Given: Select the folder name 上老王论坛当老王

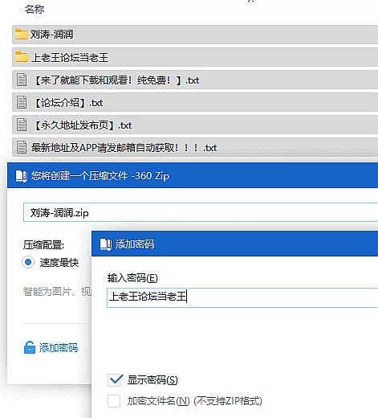Looking at the screenshot, I should pyautogui.click(x=70, y=57).
